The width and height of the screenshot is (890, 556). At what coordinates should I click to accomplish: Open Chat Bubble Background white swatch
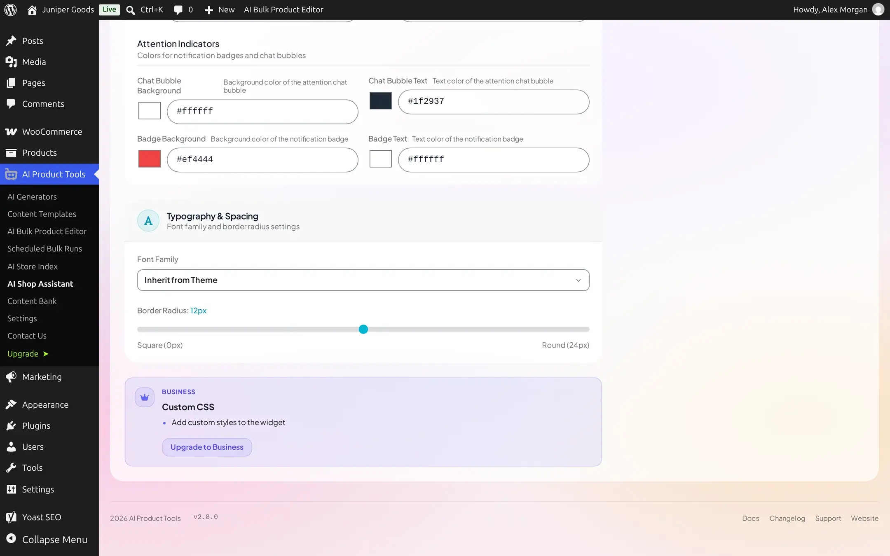[149, 111]
